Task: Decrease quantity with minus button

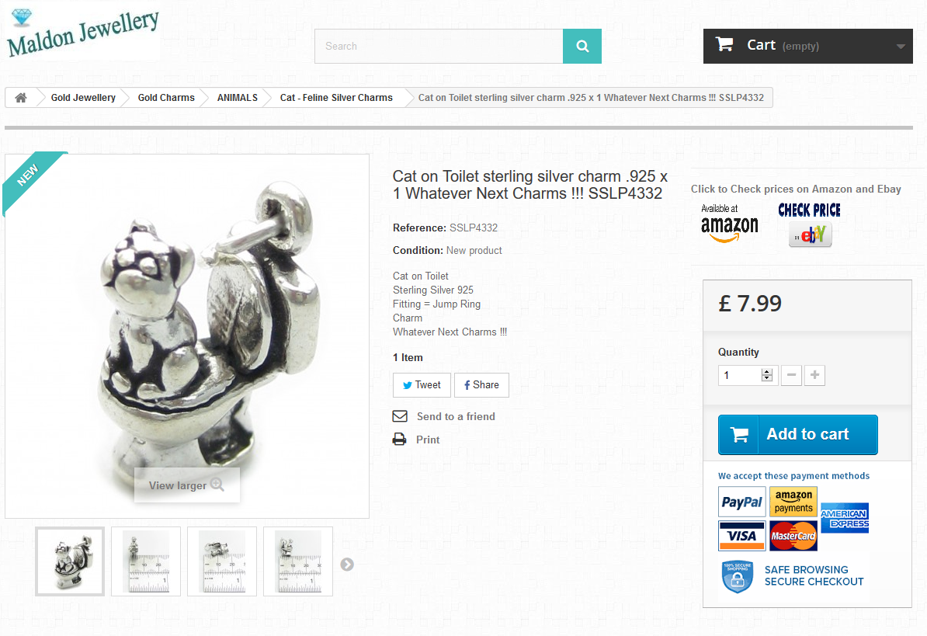Action: tap(791, 375)
